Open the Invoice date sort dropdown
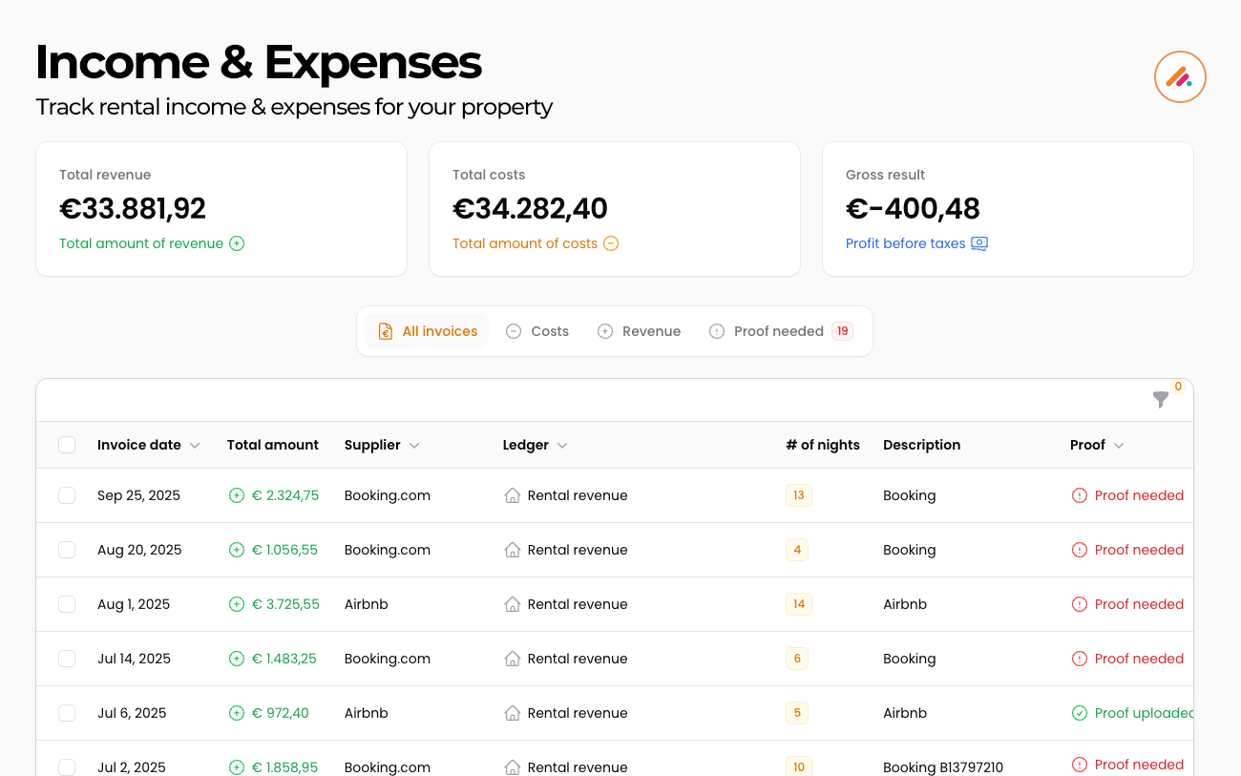 pos(195,445)
